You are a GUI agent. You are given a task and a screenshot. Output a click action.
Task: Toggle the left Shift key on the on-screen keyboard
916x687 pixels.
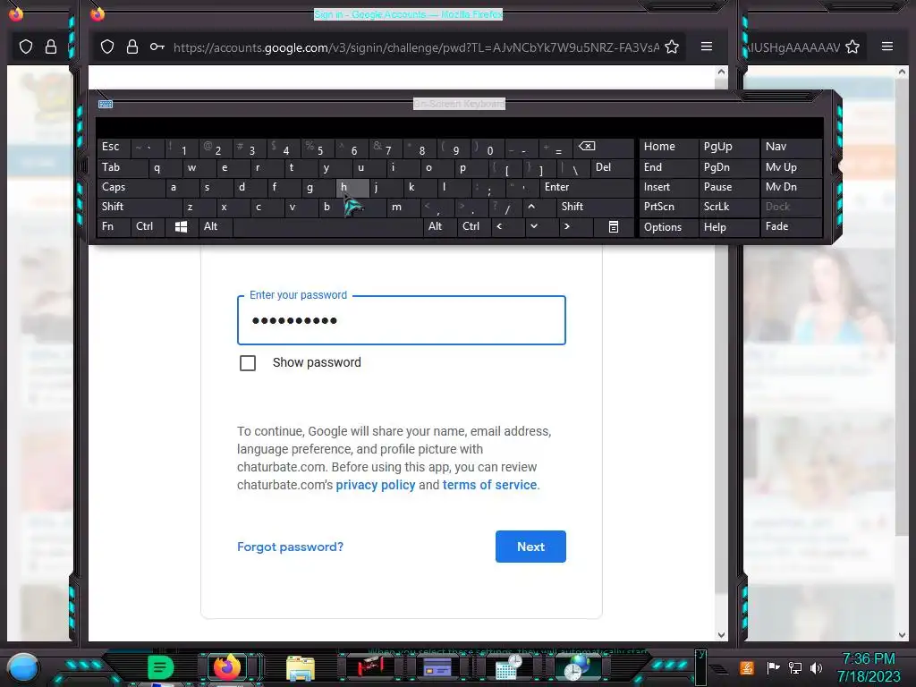[x=140, y=207]
